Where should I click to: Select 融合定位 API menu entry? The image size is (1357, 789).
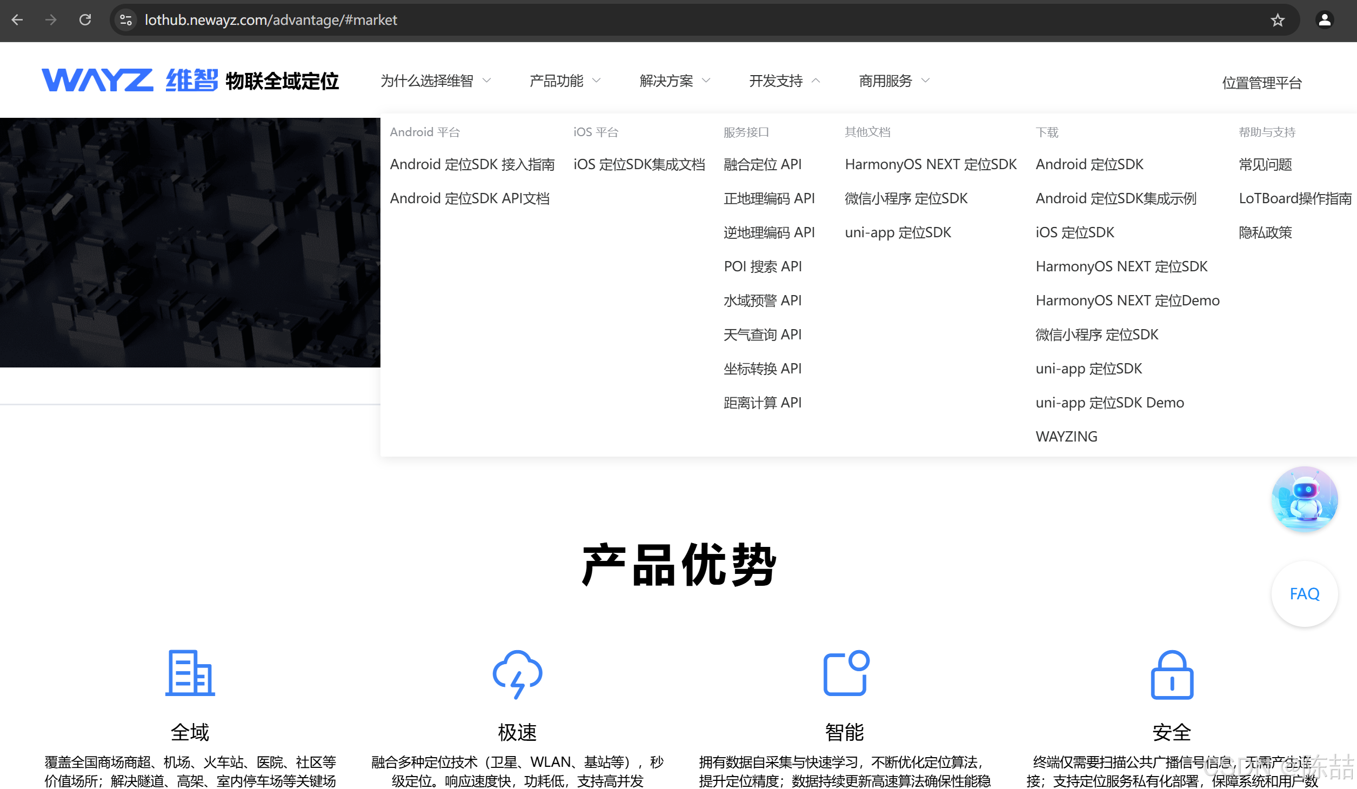pos(762,164)
